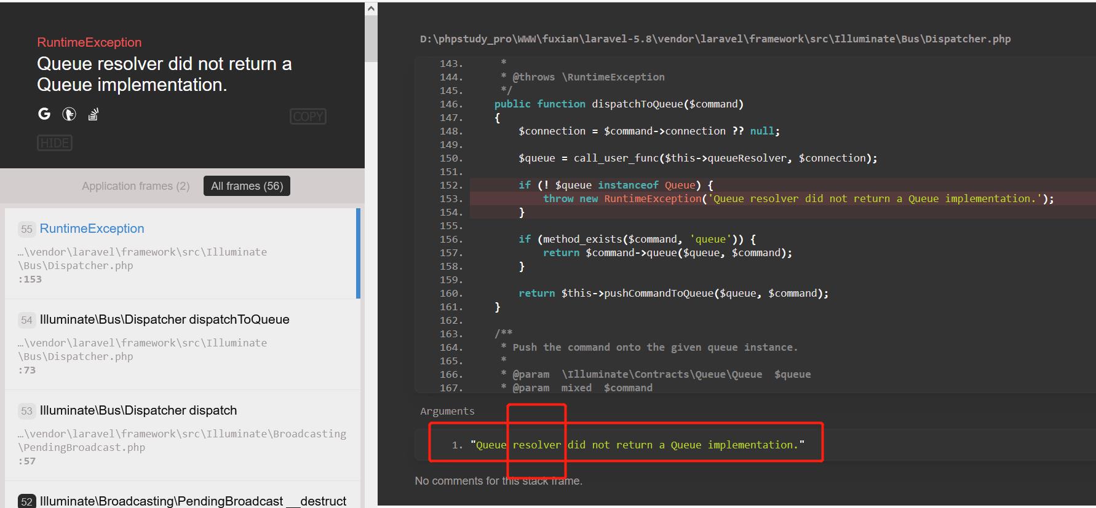Click scrollbar up arrow of frames panel
Viewport: 1096px width, 508px height.
[x=371, y=9]
